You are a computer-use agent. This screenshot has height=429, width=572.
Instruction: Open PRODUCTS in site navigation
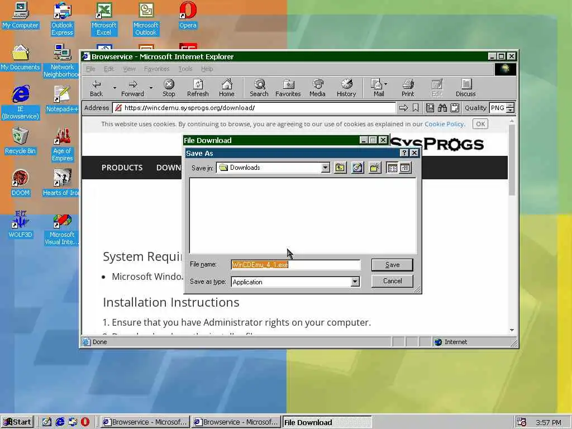point(122,168)
